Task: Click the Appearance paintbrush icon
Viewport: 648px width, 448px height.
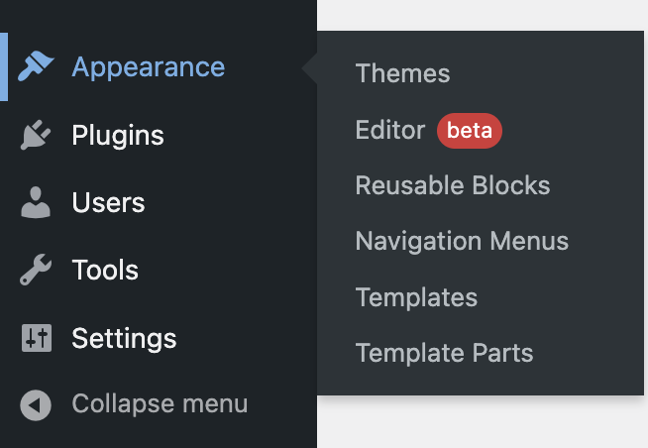Action: [x=36, y=67]
